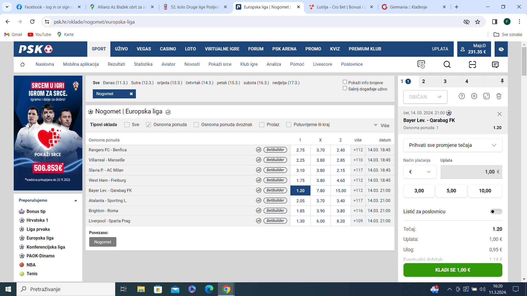Expand the Više bet types menu
Viewport: 527px width, 296px height.
tap(382, 126)
